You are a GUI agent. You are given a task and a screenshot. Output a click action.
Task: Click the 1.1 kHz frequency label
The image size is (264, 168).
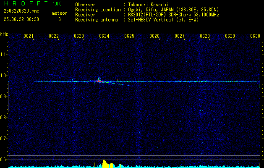(x=3, y=55)
